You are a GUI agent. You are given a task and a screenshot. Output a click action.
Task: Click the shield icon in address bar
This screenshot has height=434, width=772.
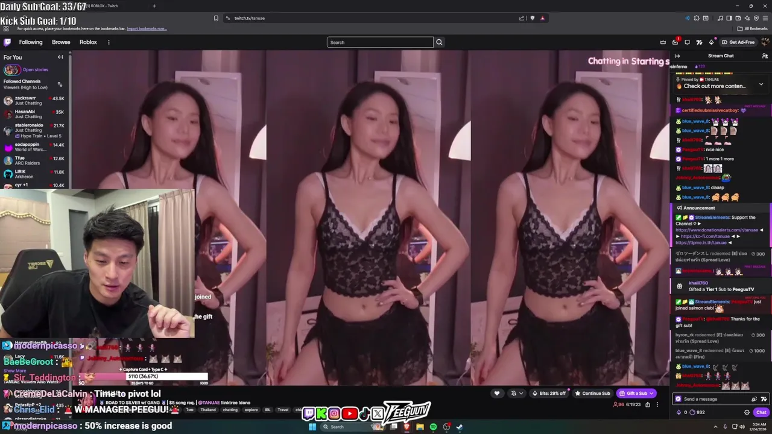pyautogui.click(x=532, y=18)
